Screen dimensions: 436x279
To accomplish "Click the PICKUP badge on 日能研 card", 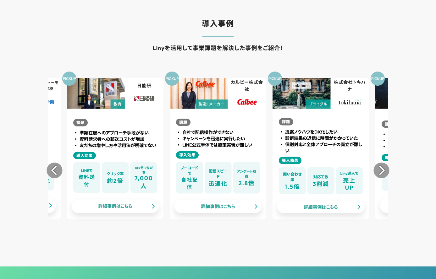I will [69, 79].
